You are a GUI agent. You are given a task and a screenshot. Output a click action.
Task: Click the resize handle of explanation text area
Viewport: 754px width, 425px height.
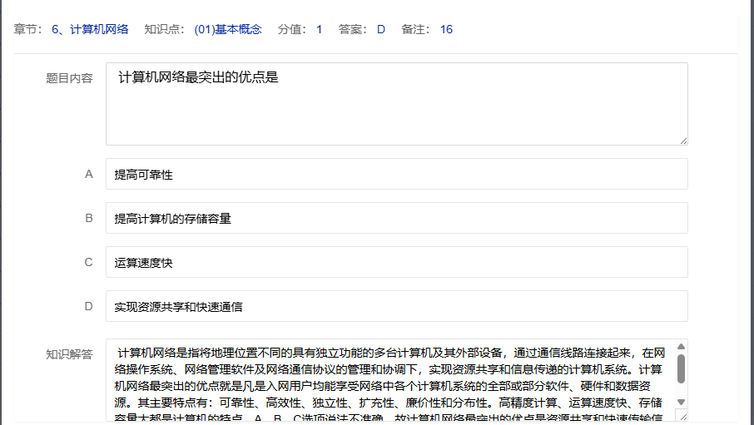click(683, 418)
